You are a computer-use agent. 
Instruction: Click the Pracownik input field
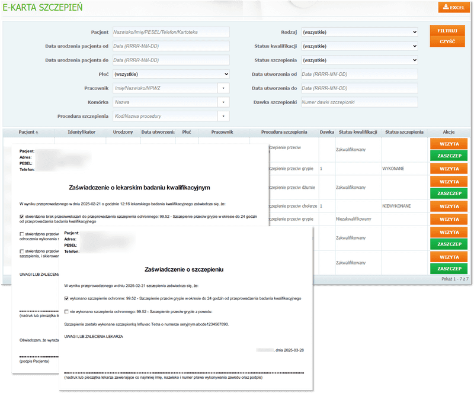(x=165, y=88)
